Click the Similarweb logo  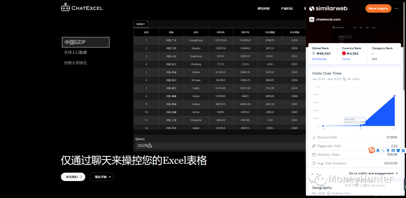coord(328,9)
